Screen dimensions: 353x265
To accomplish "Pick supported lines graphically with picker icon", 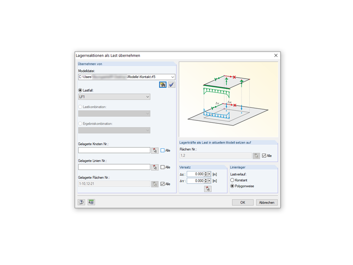I will pos(155,167).
